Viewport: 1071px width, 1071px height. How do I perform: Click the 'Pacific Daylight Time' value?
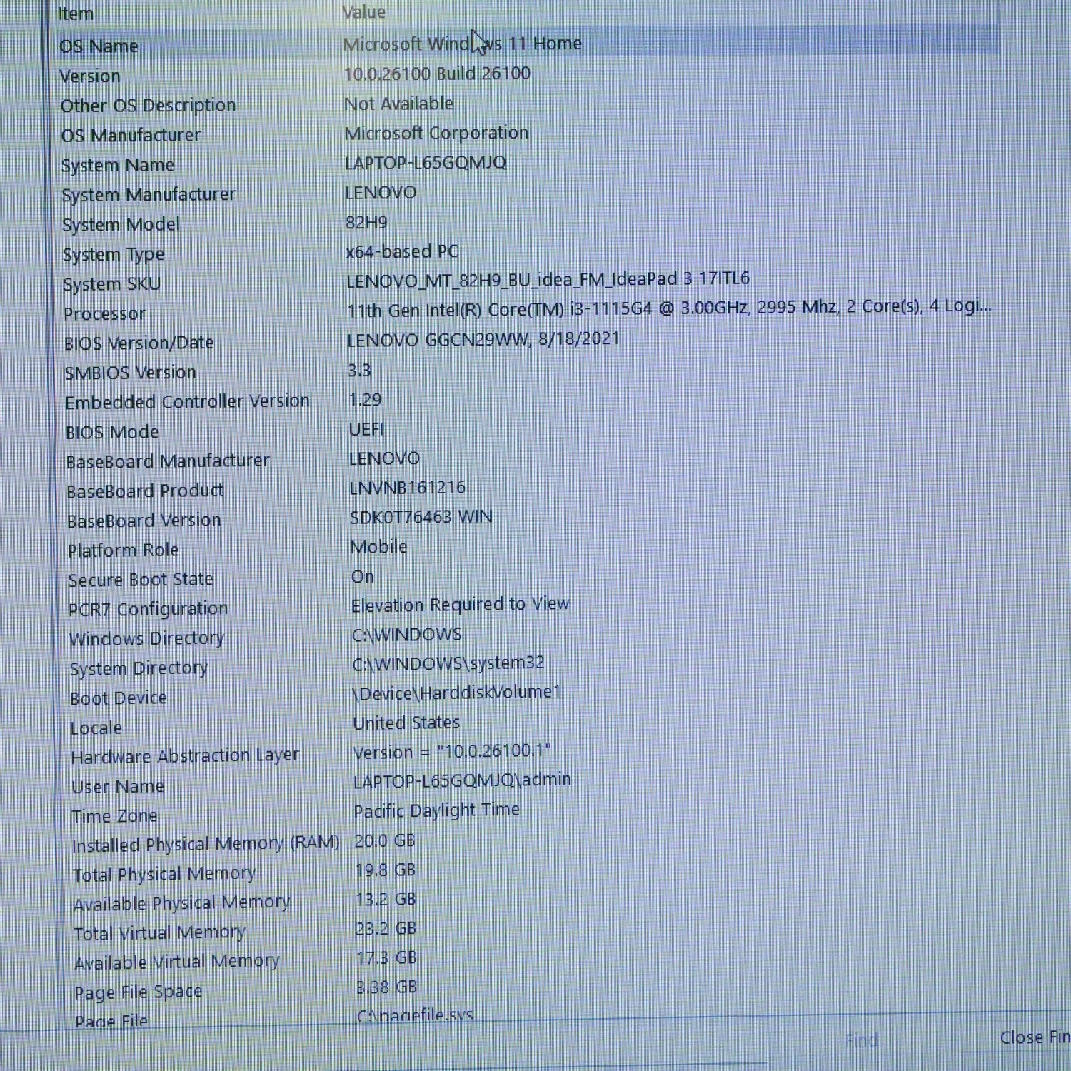point(437,810)
